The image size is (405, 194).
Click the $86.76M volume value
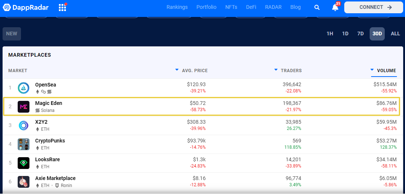(386, 103)
